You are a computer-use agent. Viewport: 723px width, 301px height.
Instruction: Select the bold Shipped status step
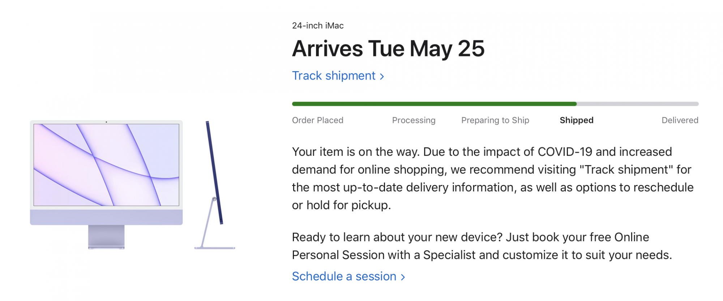click(576, 120)
